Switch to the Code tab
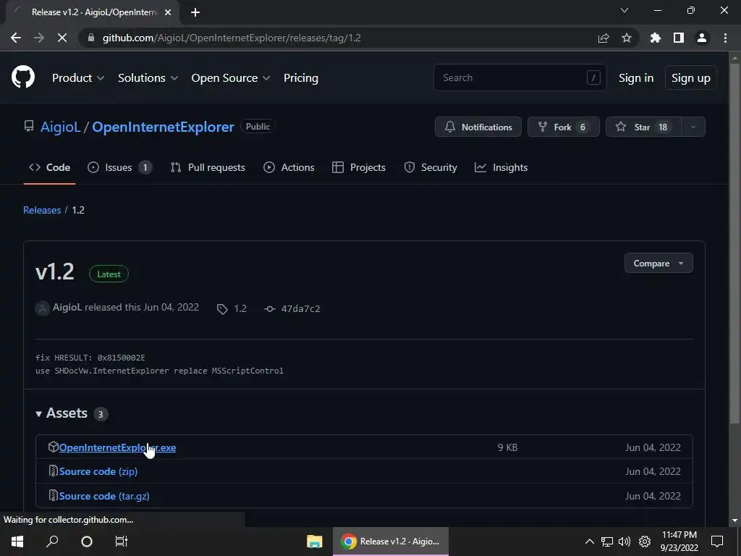Image resolution: width=741 pixels, height=556 pixels. point(50,167)
